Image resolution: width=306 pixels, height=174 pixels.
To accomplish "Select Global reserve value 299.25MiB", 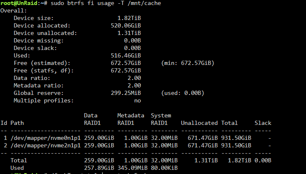I will pos(126,93).
